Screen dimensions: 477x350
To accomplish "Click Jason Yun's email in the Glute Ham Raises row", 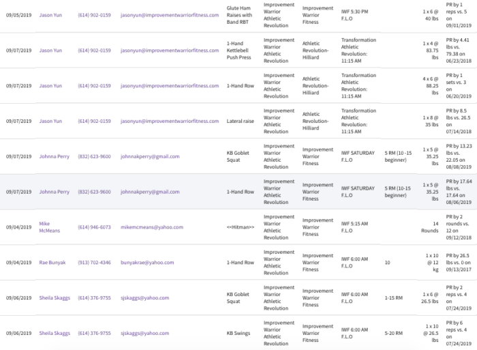I will point(170,15).
